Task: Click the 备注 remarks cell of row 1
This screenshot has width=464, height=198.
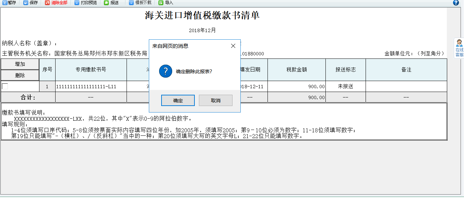Action: 406,87
